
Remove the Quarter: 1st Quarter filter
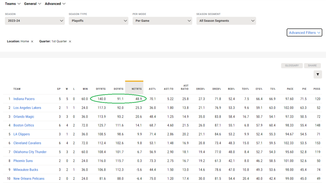point(70,42)
